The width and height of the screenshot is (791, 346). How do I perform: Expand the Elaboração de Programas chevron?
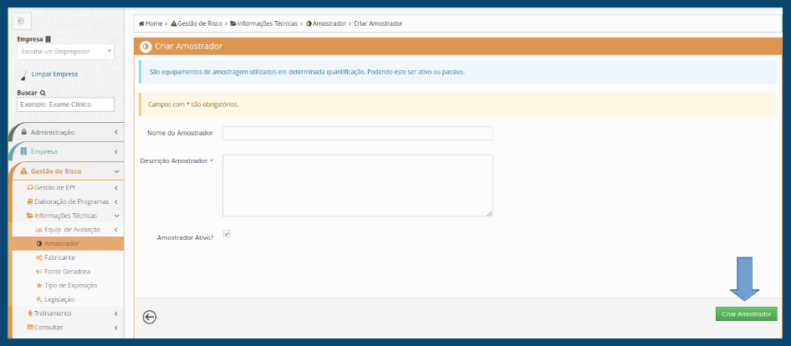coord(116,201)
